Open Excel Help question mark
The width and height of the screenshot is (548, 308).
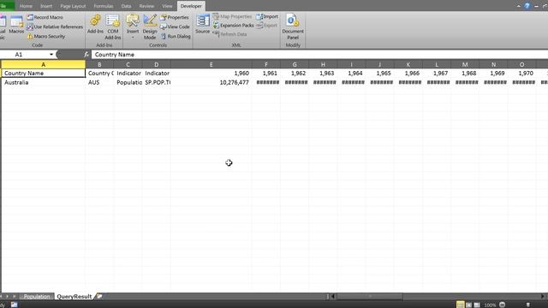[527, 6]
